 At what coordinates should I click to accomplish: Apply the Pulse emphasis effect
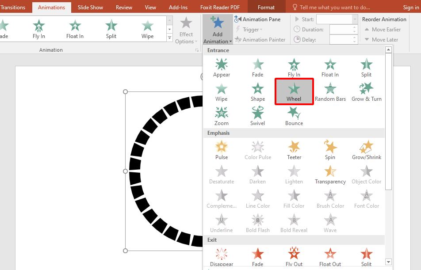point(221,148)
